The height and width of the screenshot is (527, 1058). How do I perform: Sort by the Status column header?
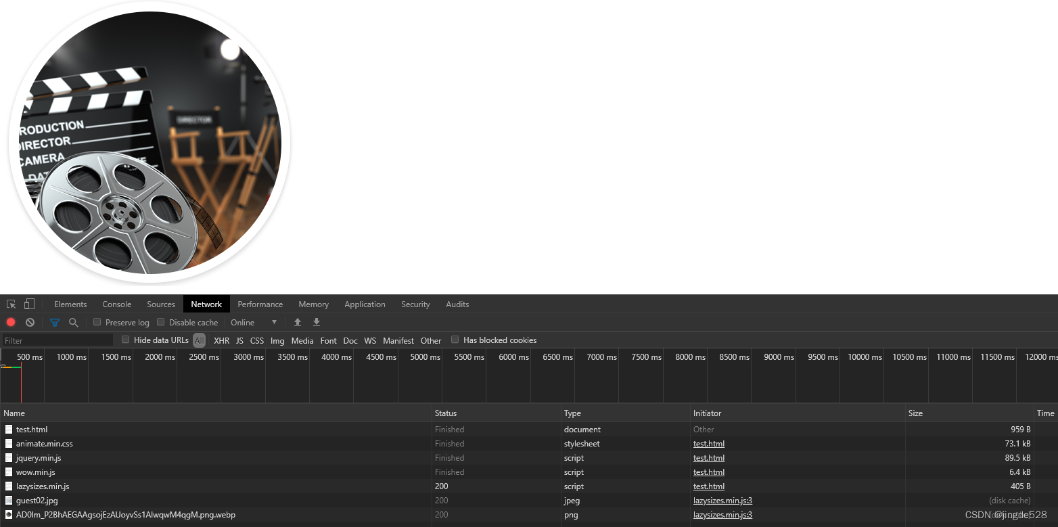497,413
